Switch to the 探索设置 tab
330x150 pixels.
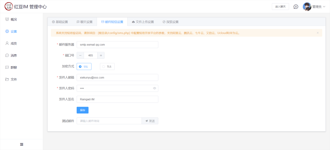click(x=170, y=22)
